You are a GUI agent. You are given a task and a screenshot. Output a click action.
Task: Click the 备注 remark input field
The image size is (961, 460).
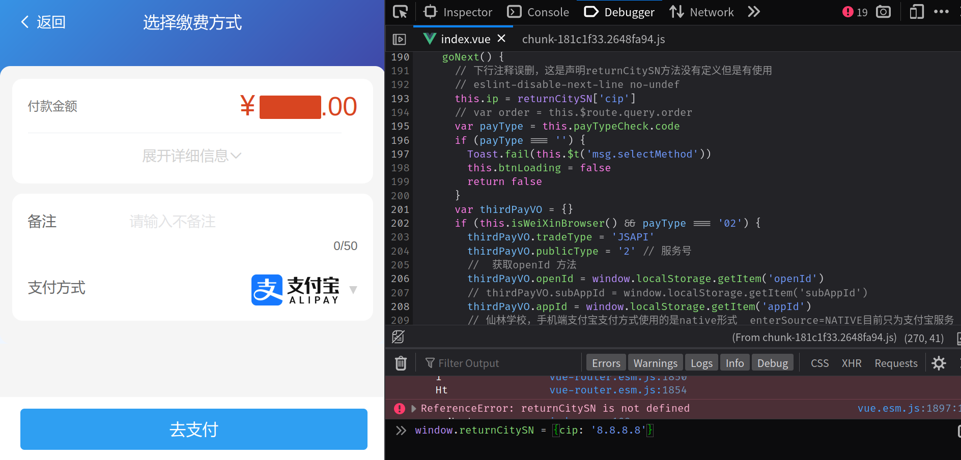(x=242, y=222)
